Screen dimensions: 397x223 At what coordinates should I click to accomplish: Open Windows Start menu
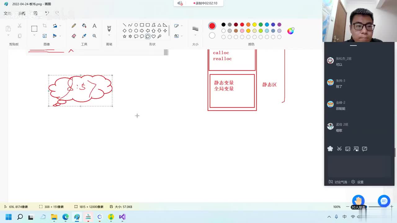tap(8, 217)
